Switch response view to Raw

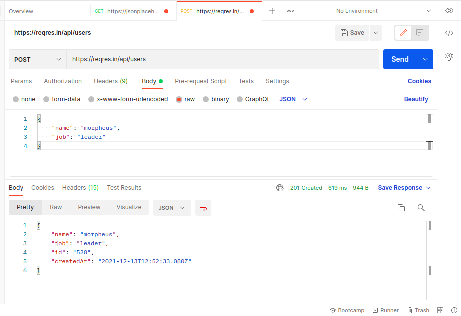coord(56,207)
